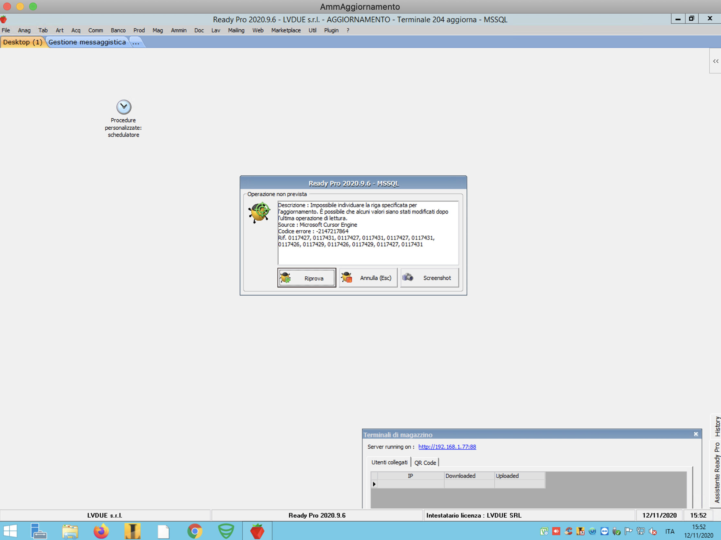Open the Mailing menu
Image resolution: width=721 pixels, height=540 pixels.
coord(236,30)
